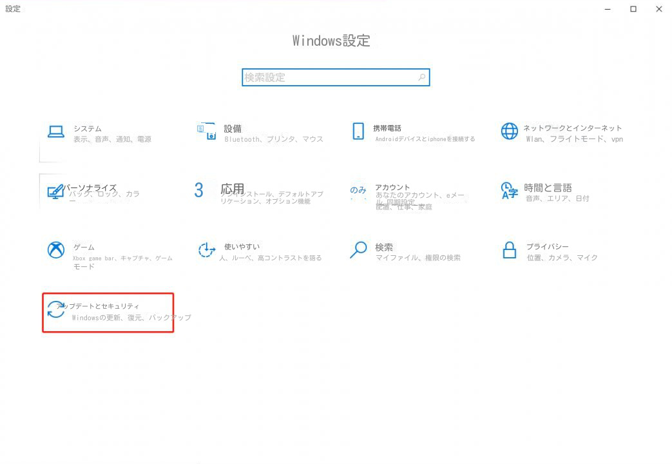The width and height of the screenshot is (672, 464).
Task: Open the 時間と言語 language icon
Action: (509, 191)
